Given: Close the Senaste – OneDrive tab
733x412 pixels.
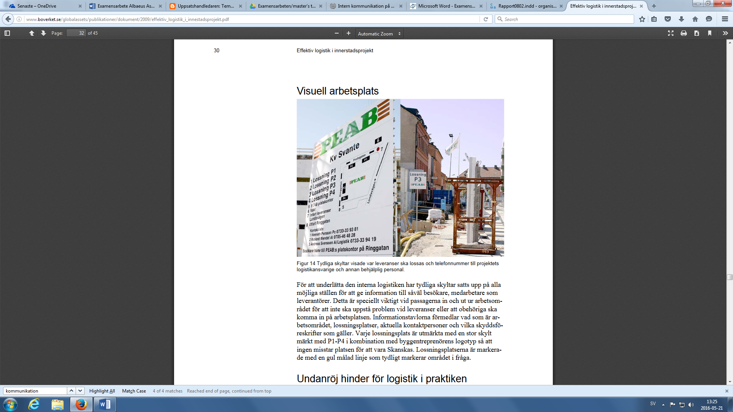Looking at the screenshot, I should click(80, 6).
